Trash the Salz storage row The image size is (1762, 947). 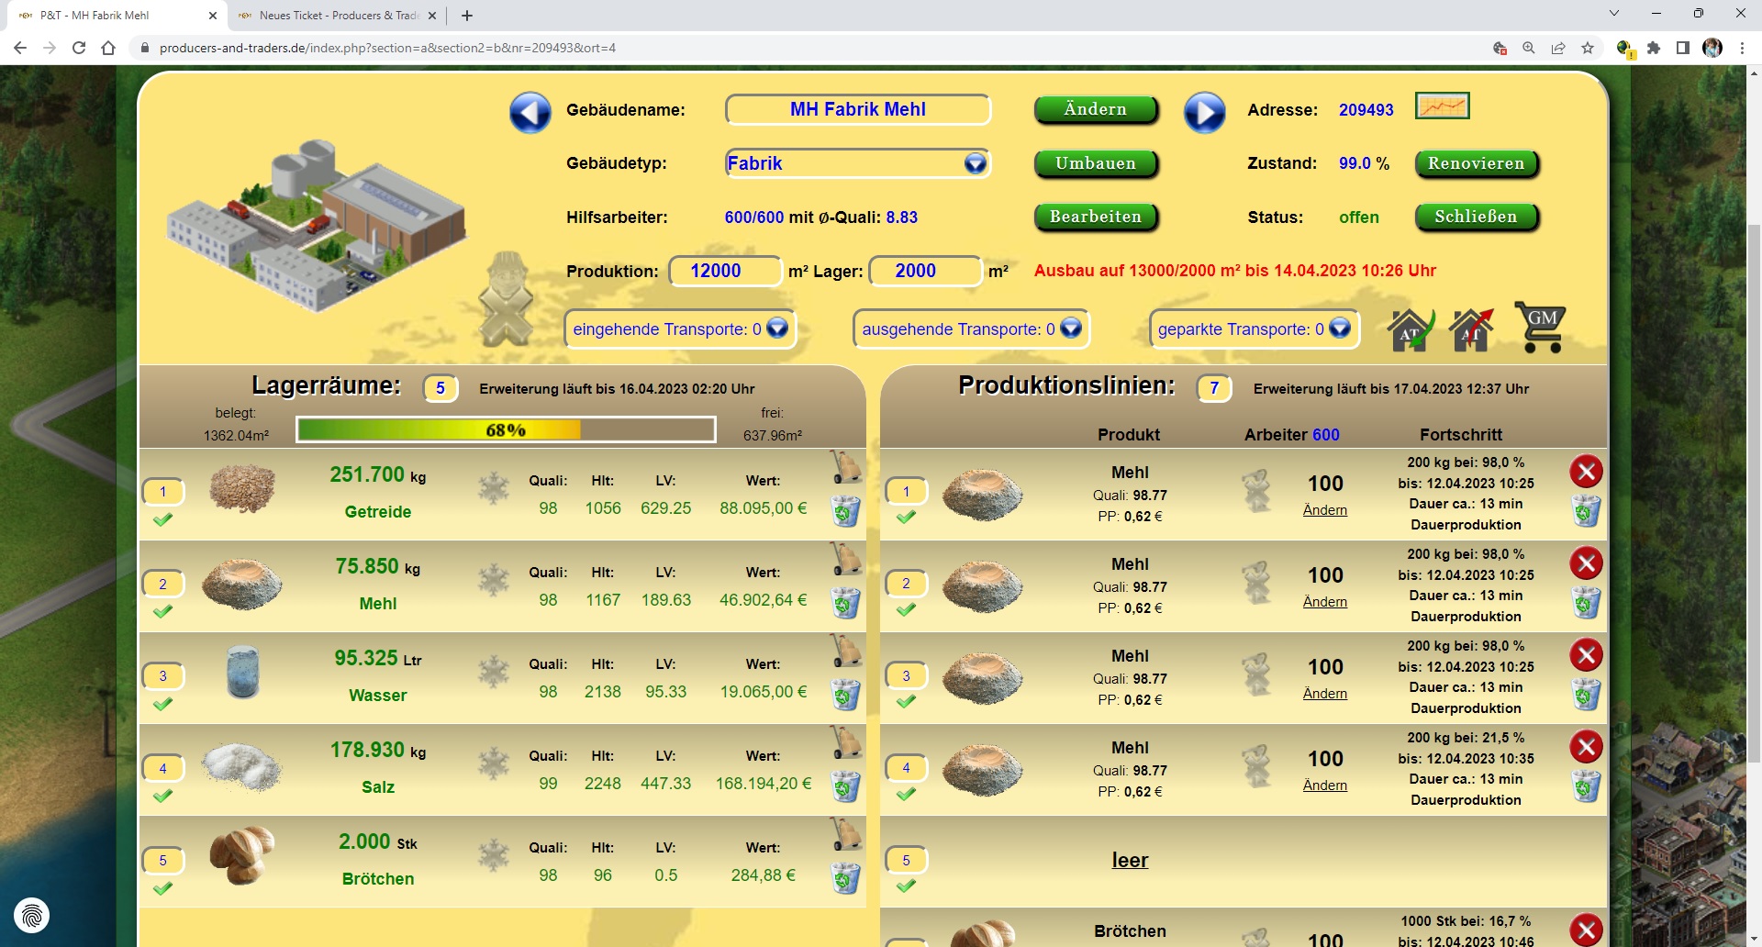[x=845, y=785]
